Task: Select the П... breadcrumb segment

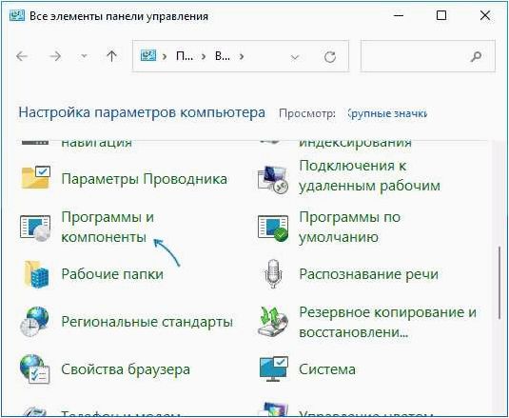Action: point(185,56)
